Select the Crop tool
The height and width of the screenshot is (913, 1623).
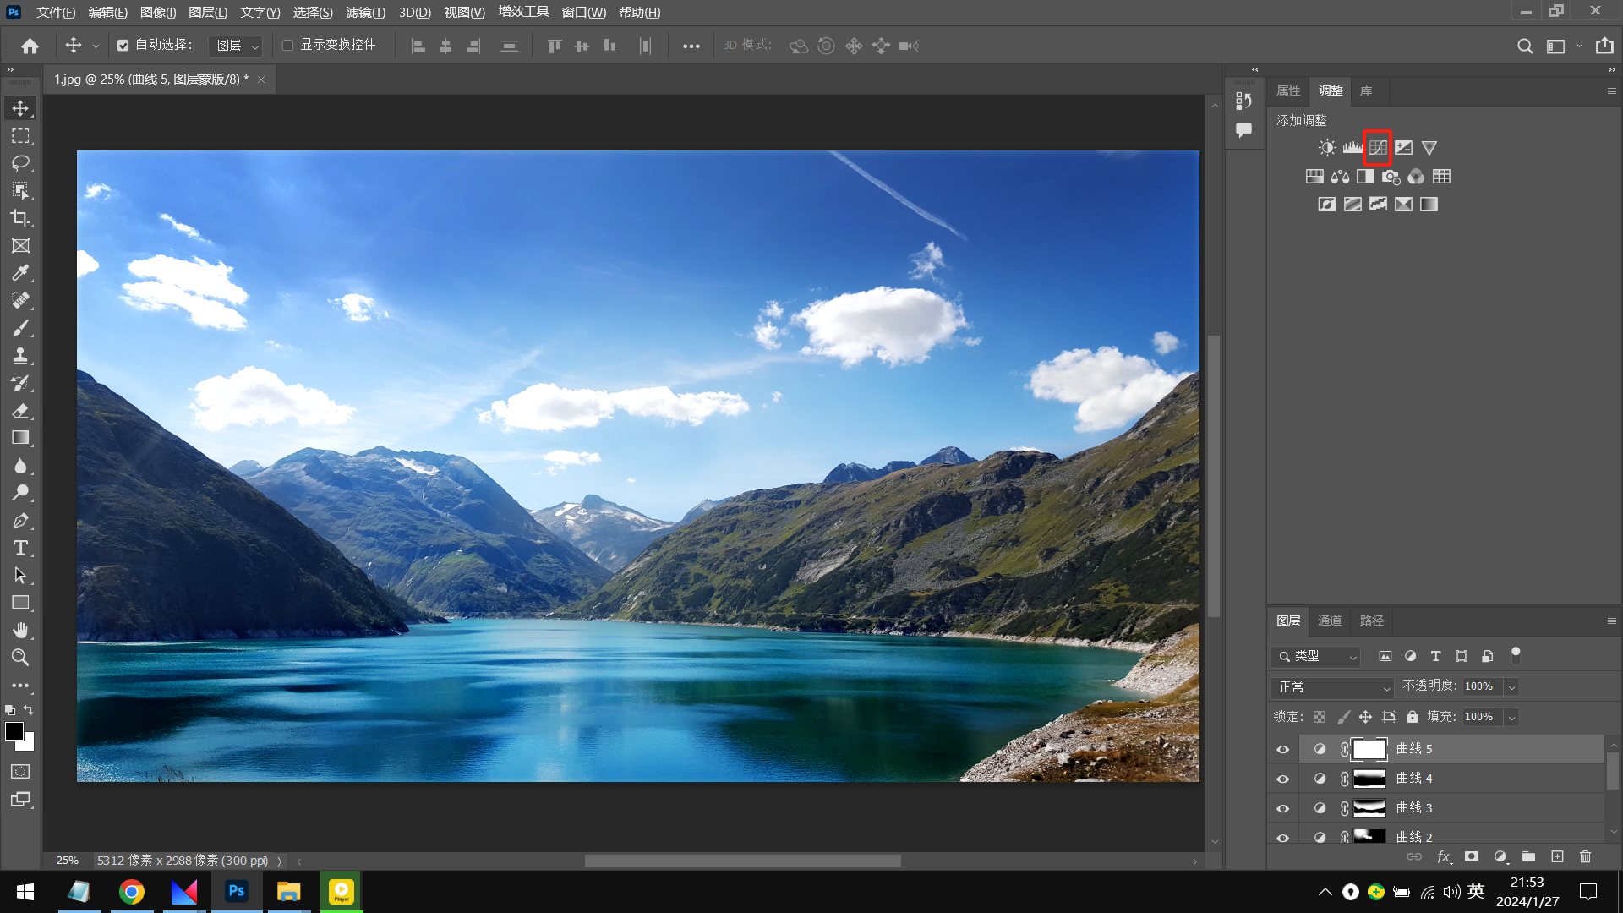pos(20,218)
